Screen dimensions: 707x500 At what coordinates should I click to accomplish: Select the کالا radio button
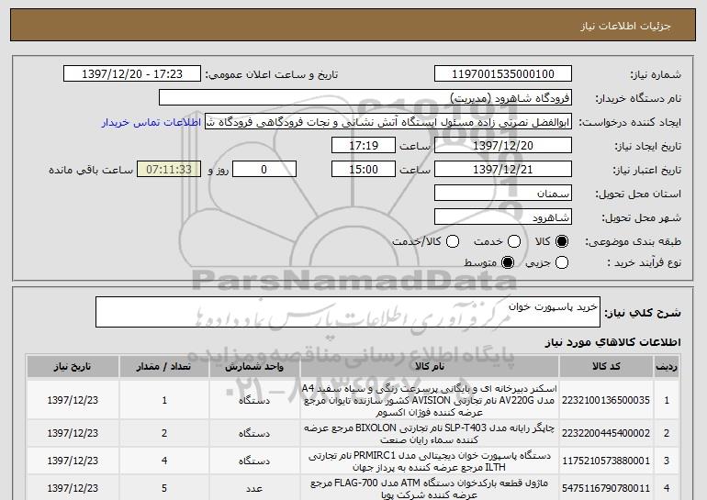(x=563, y=240)
